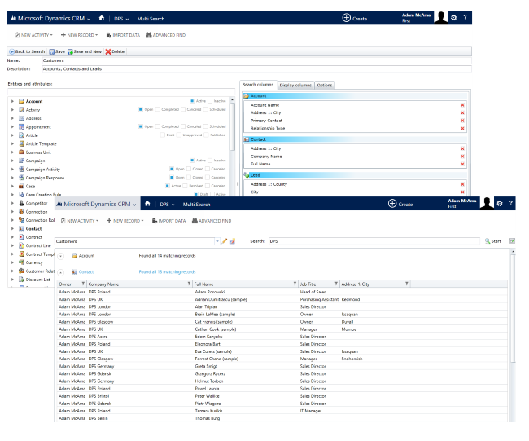Toggle Active checkbox for Account entity

(192, 101)
